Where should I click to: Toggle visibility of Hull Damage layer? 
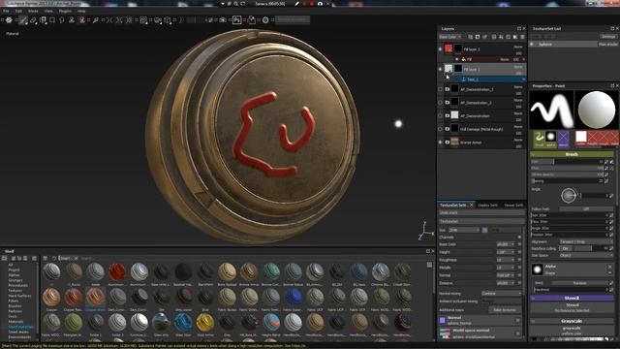440,129
